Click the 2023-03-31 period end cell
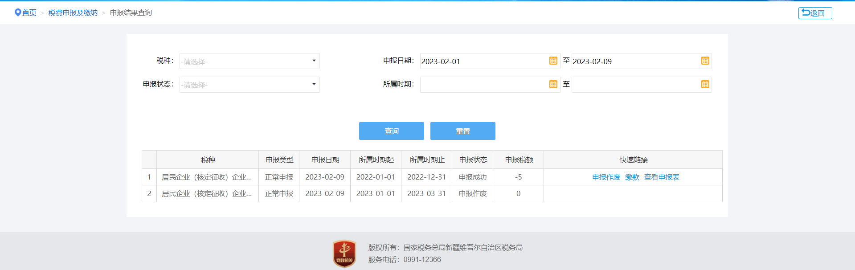 click(x=427, y=194)
